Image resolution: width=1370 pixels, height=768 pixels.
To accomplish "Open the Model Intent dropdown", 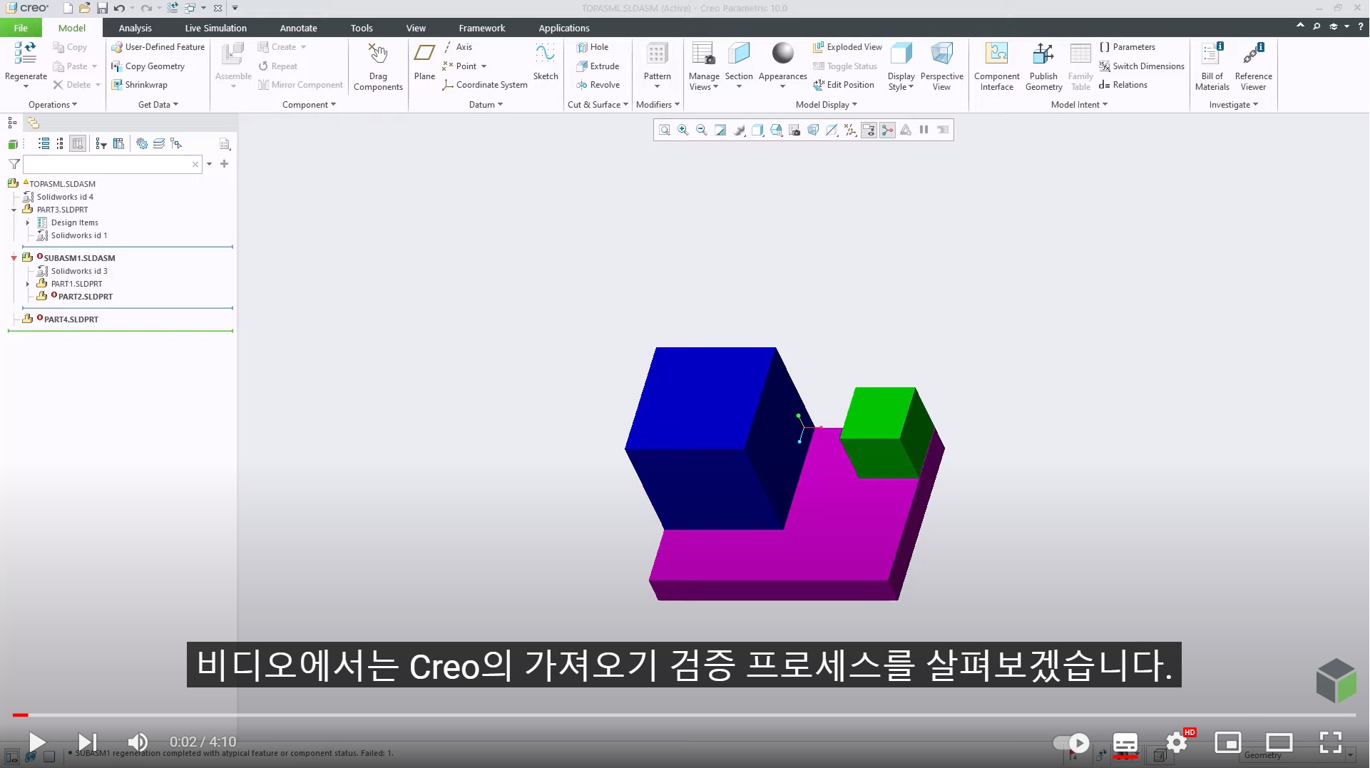I will point(1079,105).
